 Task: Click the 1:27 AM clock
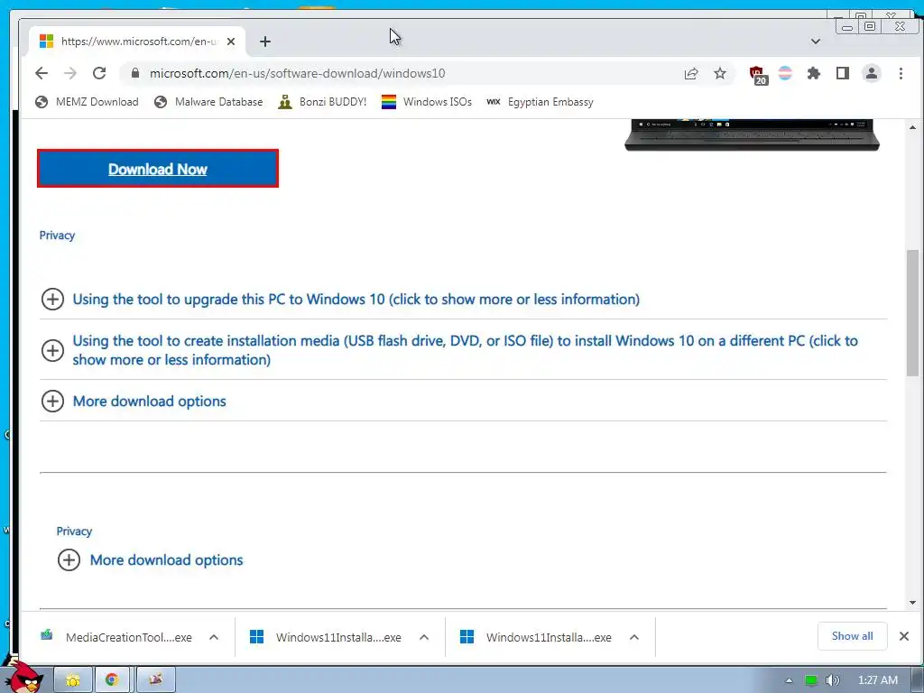click(878, 680)
